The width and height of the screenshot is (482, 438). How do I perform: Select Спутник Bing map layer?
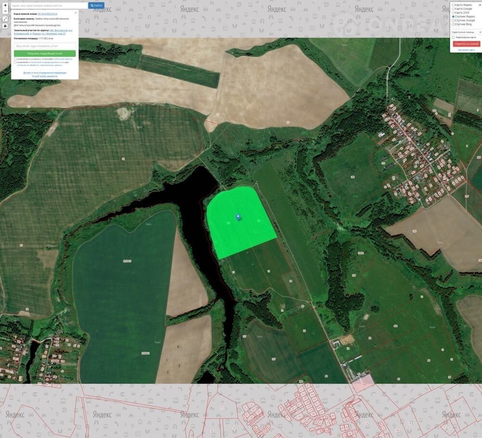pos(453,24)
